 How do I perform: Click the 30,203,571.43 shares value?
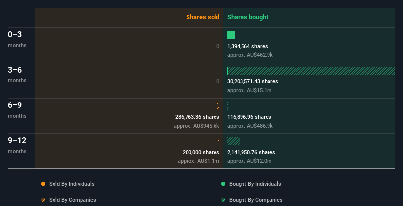coord(253,81)
